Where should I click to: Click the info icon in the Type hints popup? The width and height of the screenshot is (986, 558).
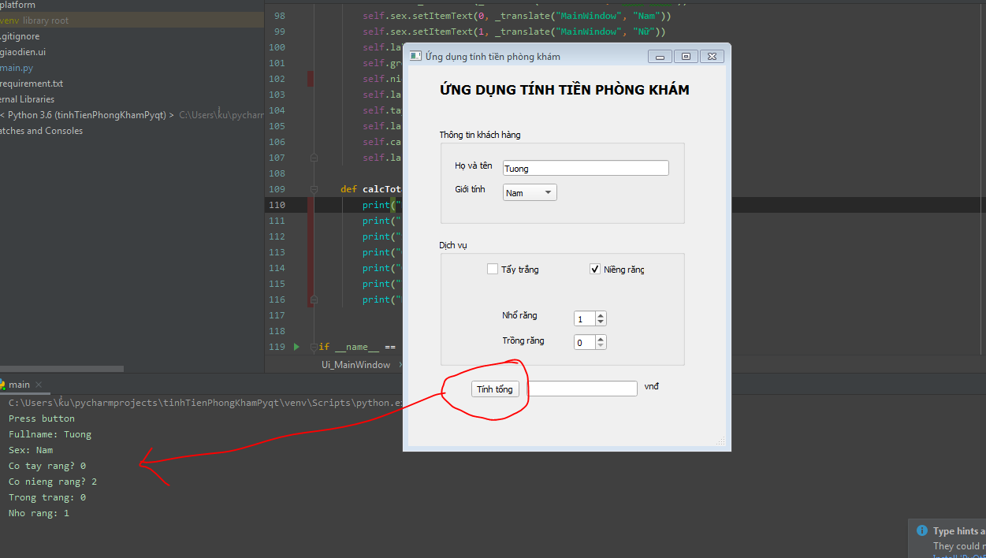pos(922,531)
